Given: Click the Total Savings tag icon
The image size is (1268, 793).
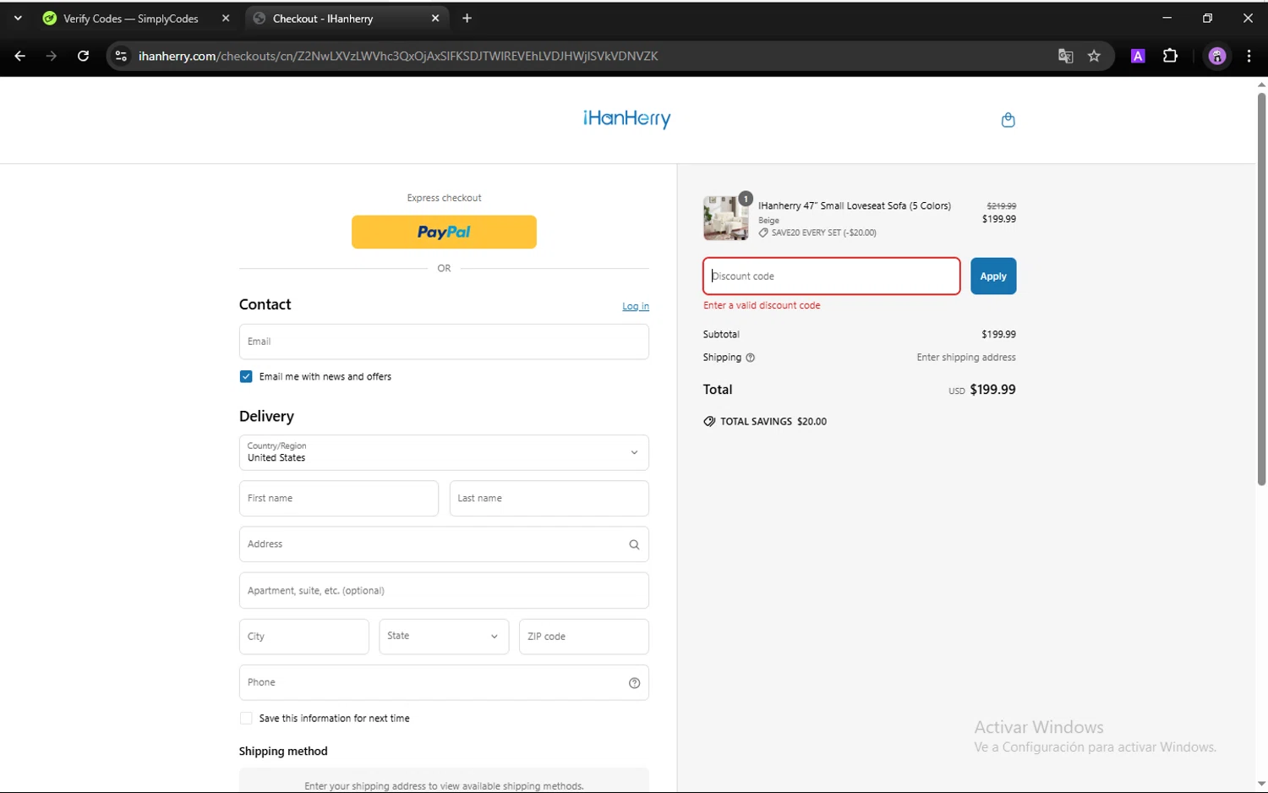Looking at the screenshot, I should point(709,421).
